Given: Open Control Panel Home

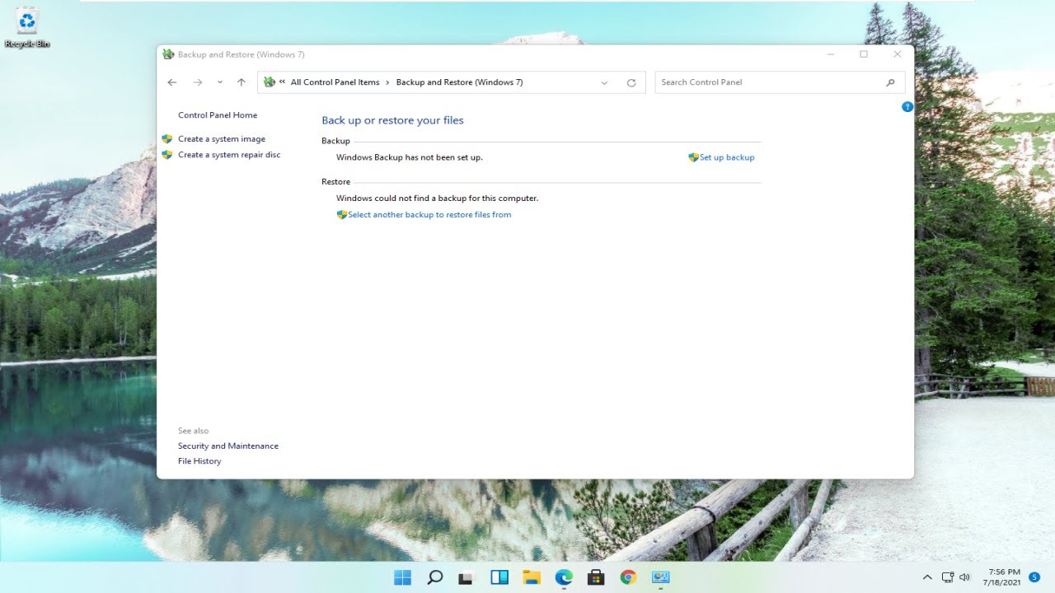Looking at the screenshot, I should [218, 115].
